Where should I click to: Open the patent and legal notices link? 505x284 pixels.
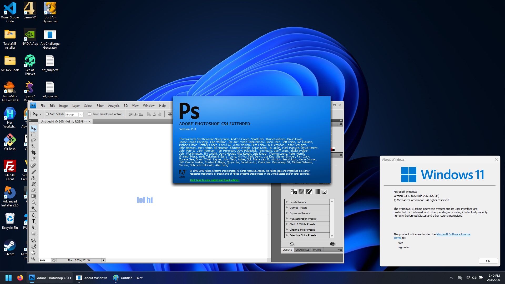tap(215, 180)
